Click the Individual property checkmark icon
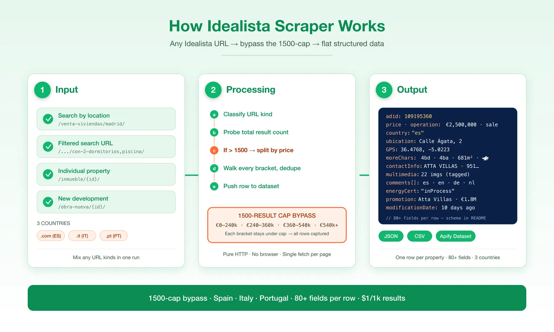The width and height of the screenshot is (554, 332). click(x=48, y=174)
